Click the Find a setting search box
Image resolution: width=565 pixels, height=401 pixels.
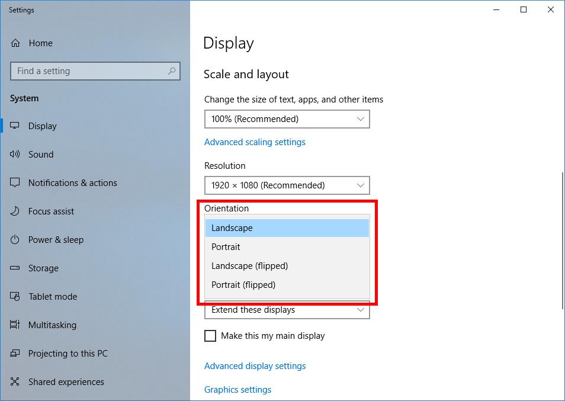click(x=89, y=71)
